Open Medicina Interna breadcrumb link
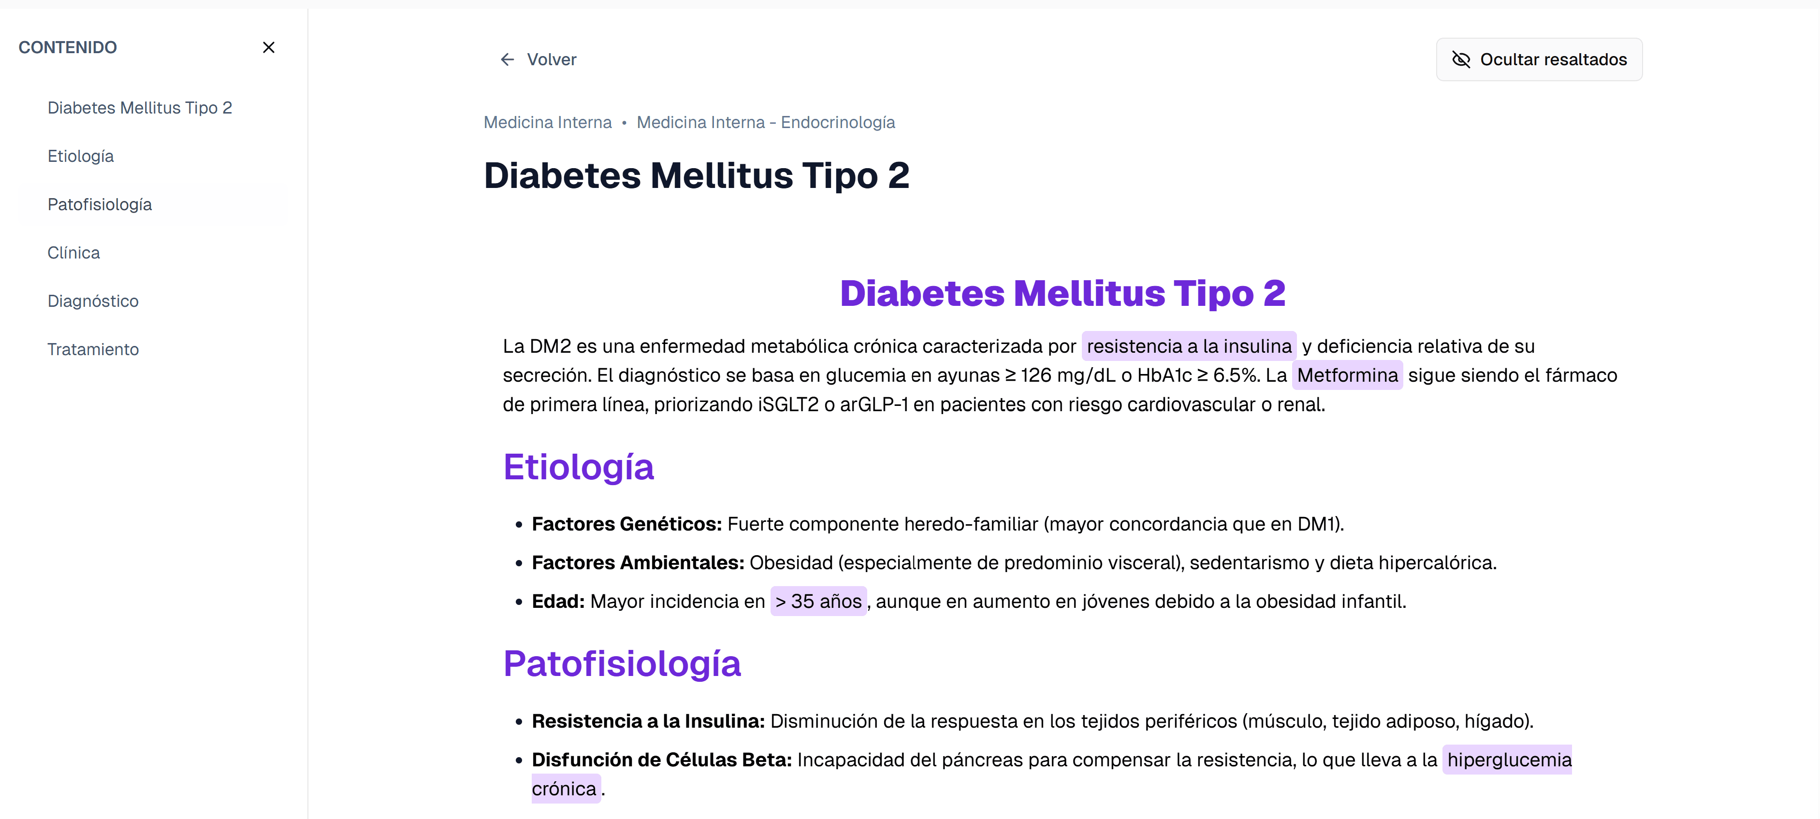The image size is (1820, 819). point(548,122)
